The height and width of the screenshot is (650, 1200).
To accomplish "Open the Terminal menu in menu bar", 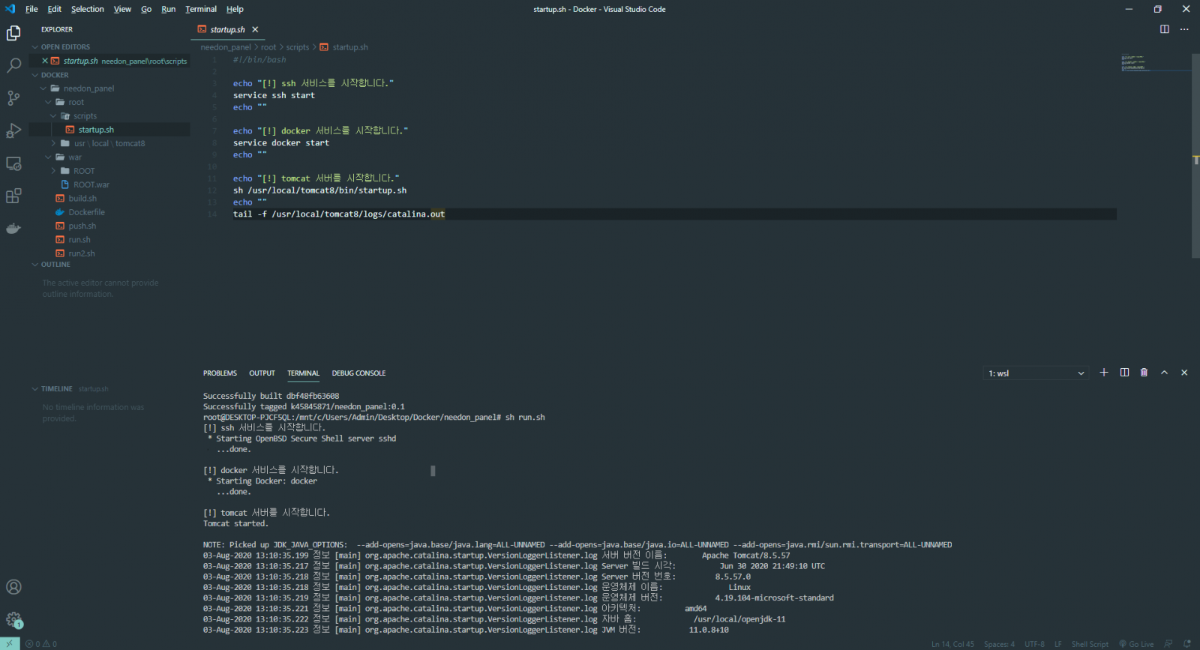I will (201, 9).
